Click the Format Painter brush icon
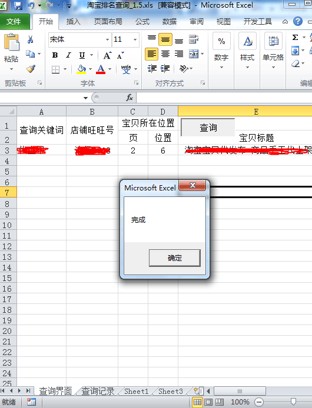Image resolution: width=312 pixels, height=408 pixels. (x=31, y=69)
